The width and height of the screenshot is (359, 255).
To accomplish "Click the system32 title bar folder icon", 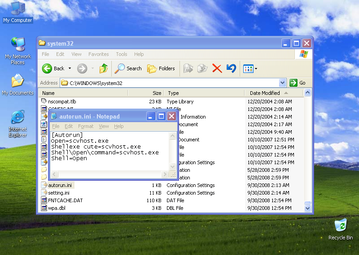I will pos(42,43).
